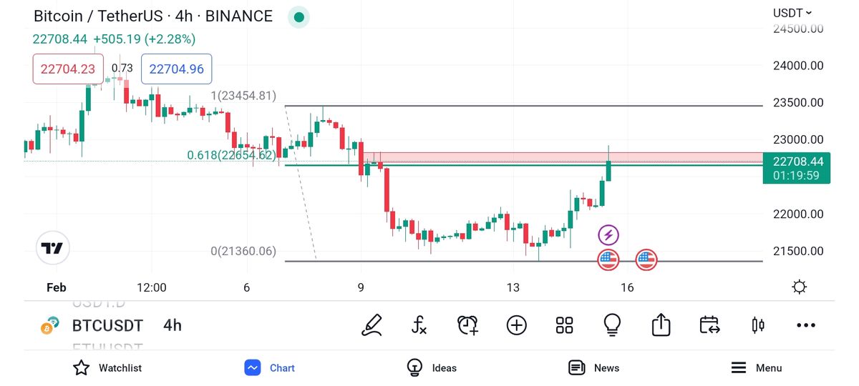Change the 4h timeframe selector
Image resolution: width=859 pixels, height=386 pixels.
(x=173, y=326)
